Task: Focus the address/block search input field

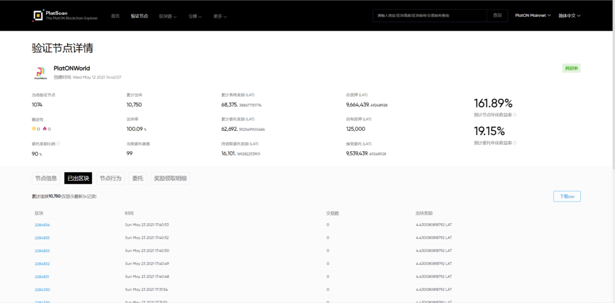Action: pyautogui.click(x=429, y=15)
